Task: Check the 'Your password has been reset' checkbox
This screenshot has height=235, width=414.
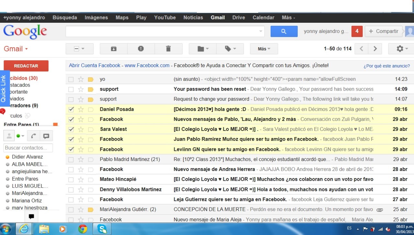Action: coord(71,89)
